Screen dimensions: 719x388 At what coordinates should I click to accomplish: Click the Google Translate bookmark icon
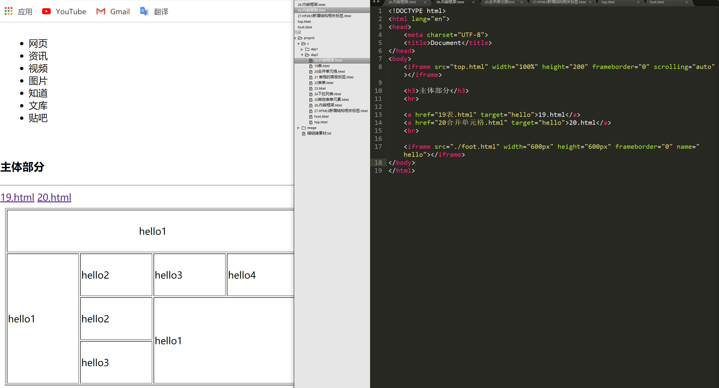[x=144, y=12]
